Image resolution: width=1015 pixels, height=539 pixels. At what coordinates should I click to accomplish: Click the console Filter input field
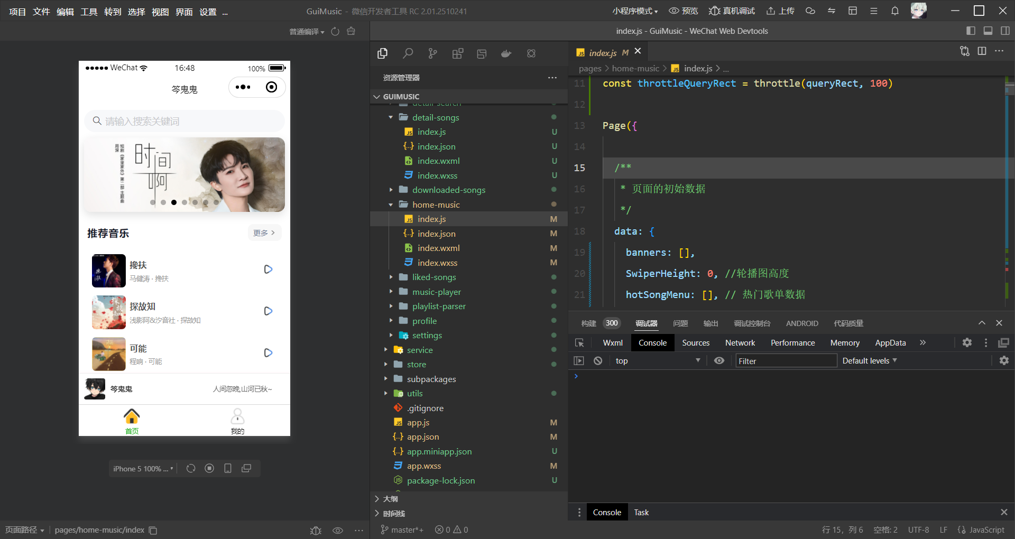pyautogui.click(x=786, y=361)
